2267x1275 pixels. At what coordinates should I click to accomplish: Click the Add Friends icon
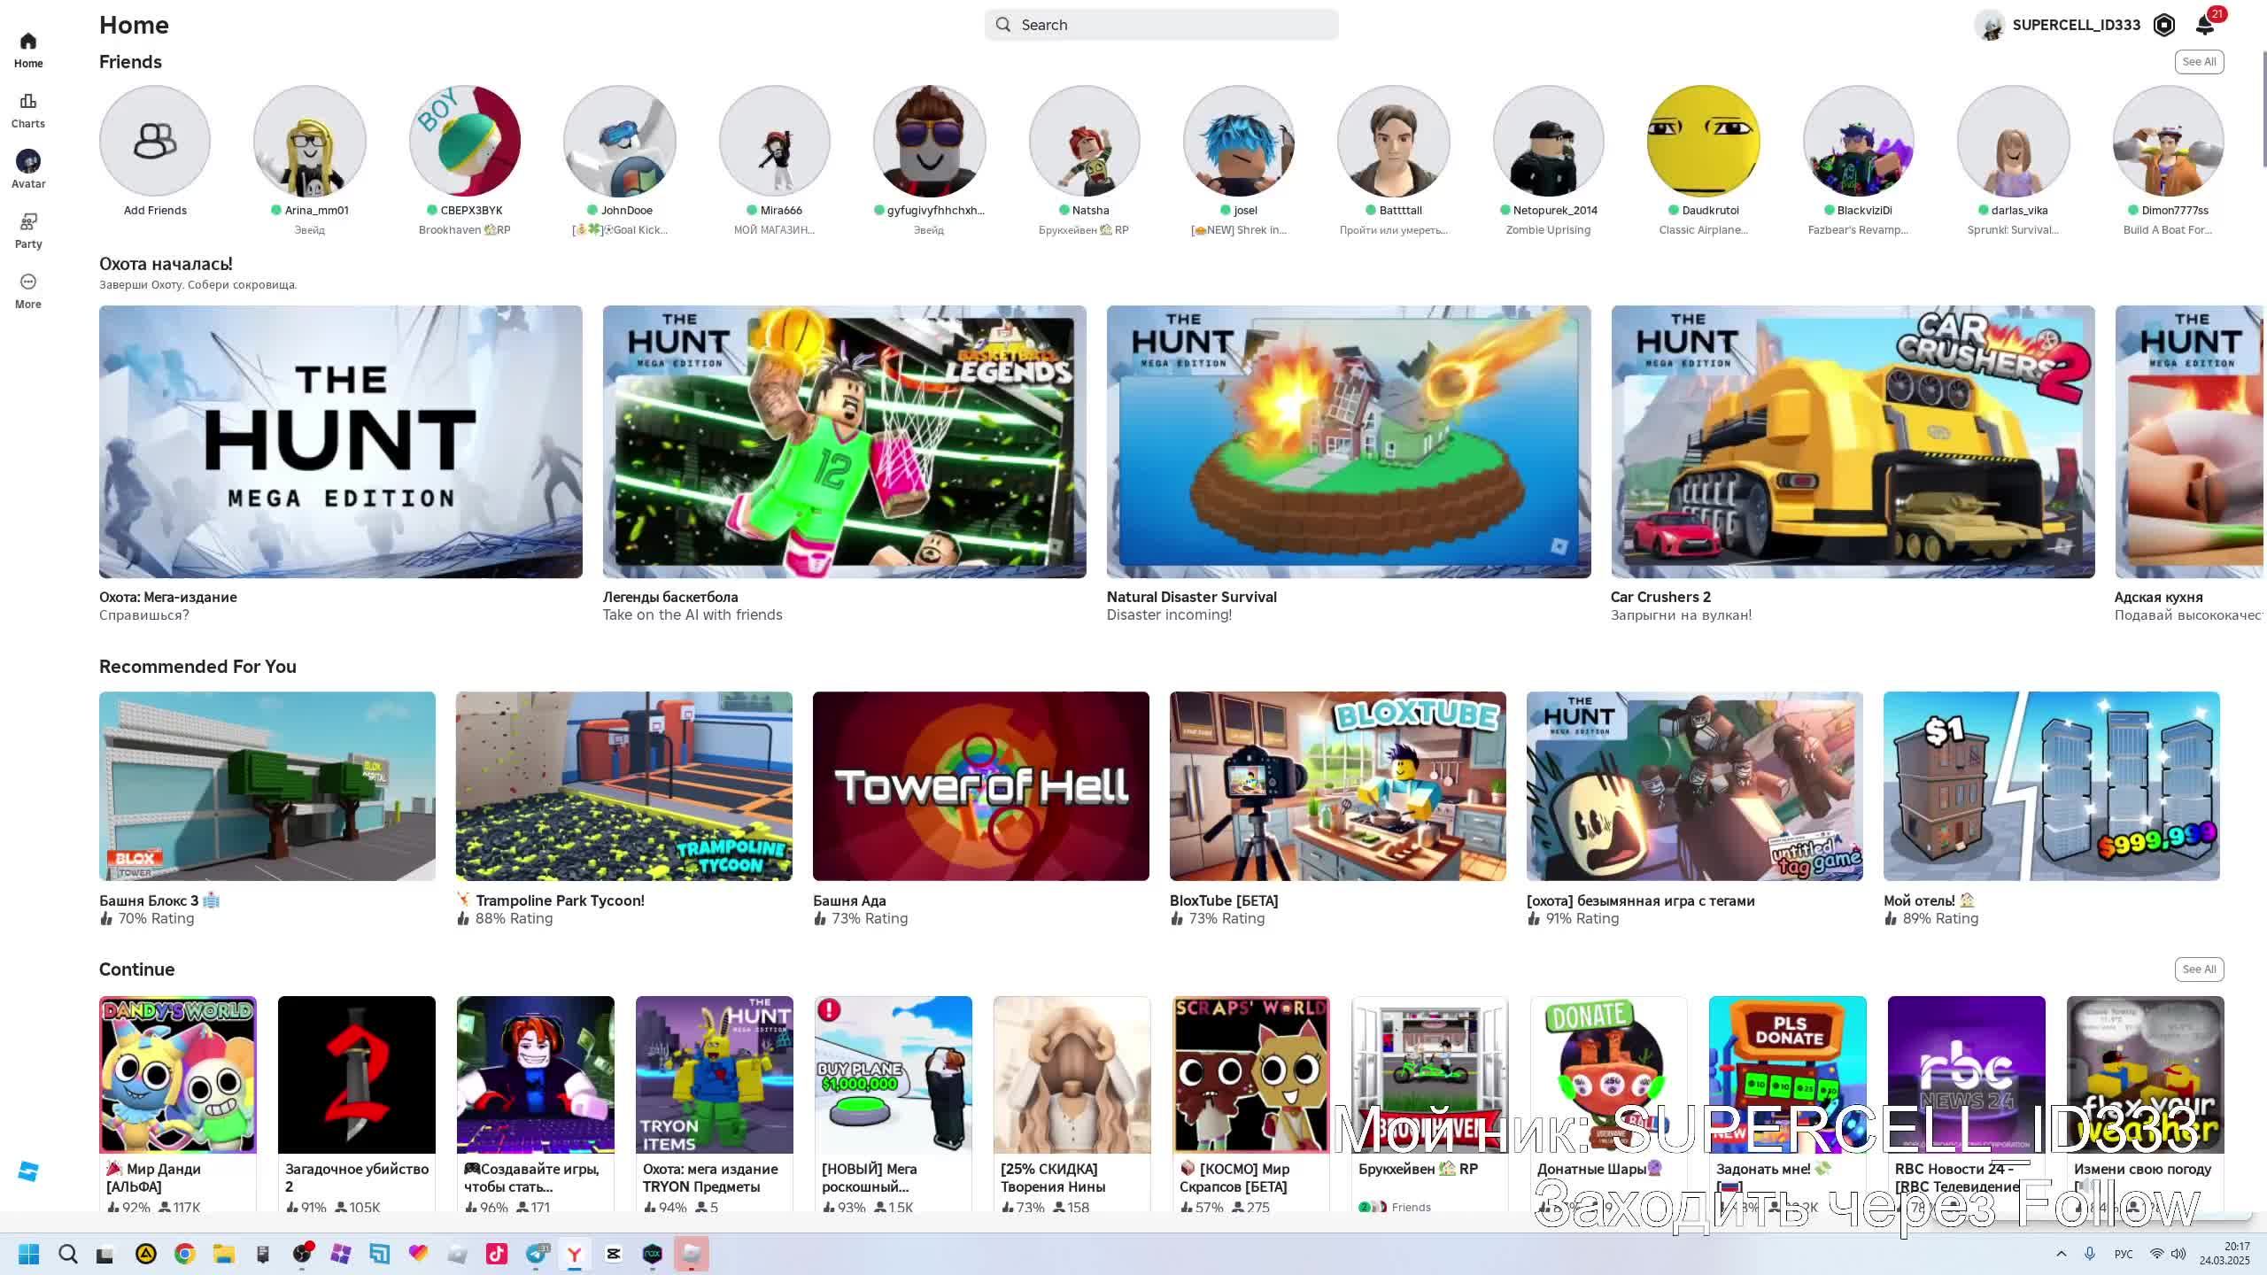(155, 141)
